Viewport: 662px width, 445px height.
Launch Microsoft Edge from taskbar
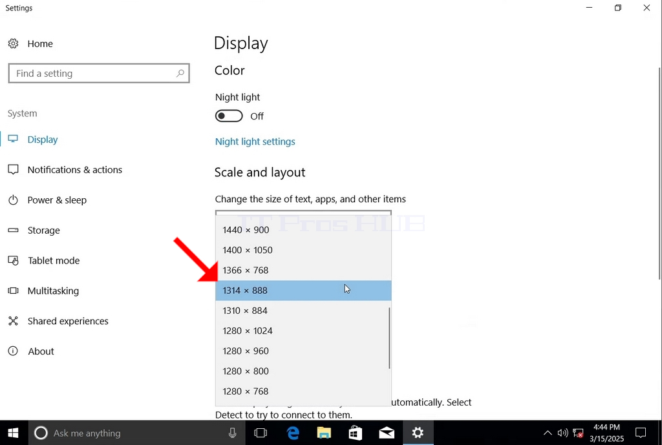click(x=293, y=433)
